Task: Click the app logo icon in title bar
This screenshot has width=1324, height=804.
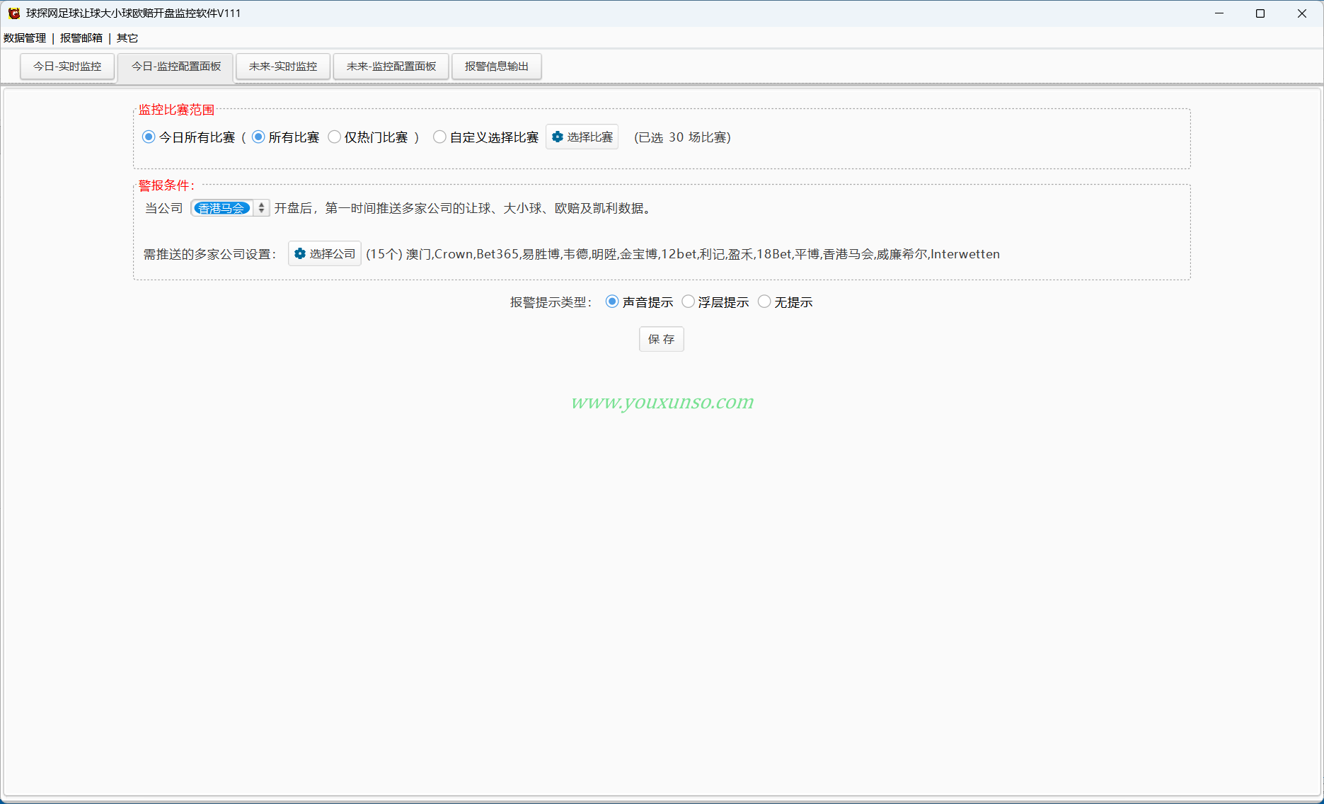Action: coord(14,13)
